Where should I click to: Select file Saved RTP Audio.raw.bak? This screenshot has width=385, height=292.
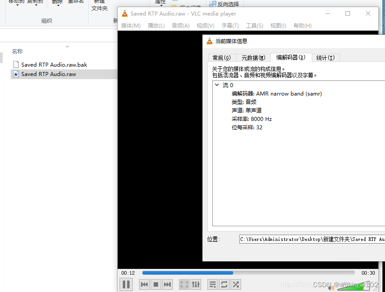[54, 64]
